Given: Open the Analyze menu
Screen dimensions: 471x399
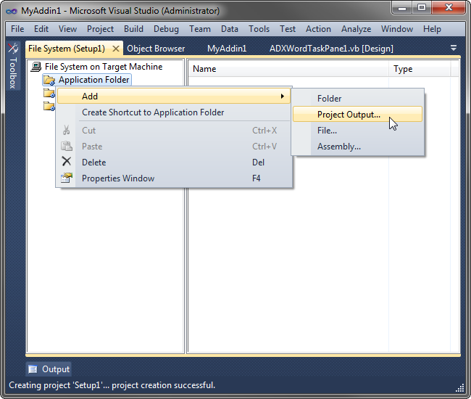Looking at the screenshot, I should pyautogui.click(x=356, y=29).
